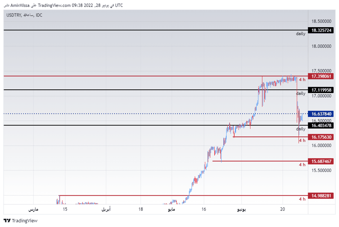Click the daily label under 18.325724 line
Image resolution: width=339 pixels, height=227 pixels.
pyautogui.click(x=301, y=34)
